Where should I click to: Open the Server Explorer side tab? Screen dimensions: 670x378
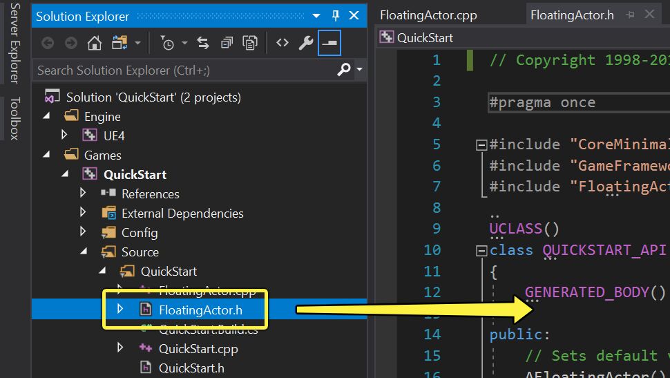point(15,43)
